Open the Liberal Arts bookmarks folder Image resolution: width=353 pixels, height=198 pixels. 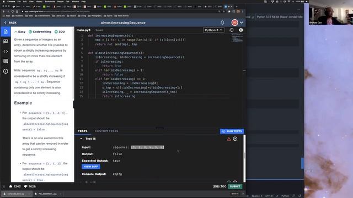pyautogui.click(x=58, y=16)
